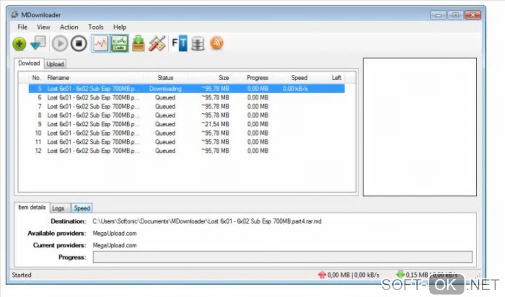Minimize the MDownloader window

[438, 15]
